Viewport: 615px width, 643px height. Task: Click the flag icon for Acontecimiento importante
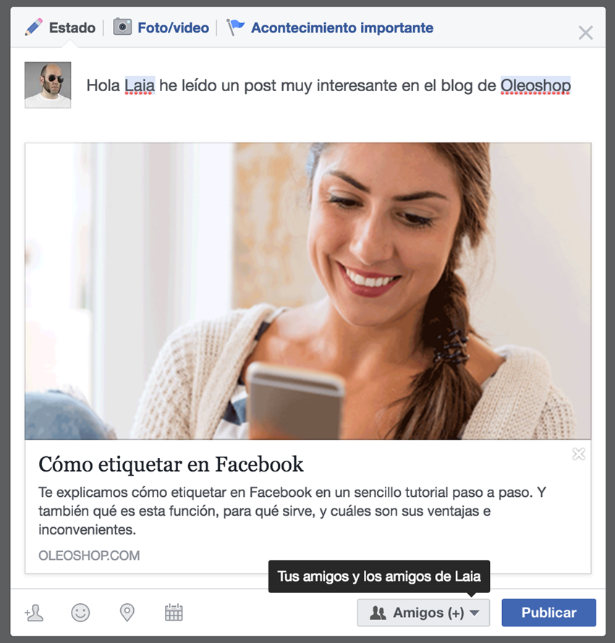pyautogui.click(x=236, y=27)
